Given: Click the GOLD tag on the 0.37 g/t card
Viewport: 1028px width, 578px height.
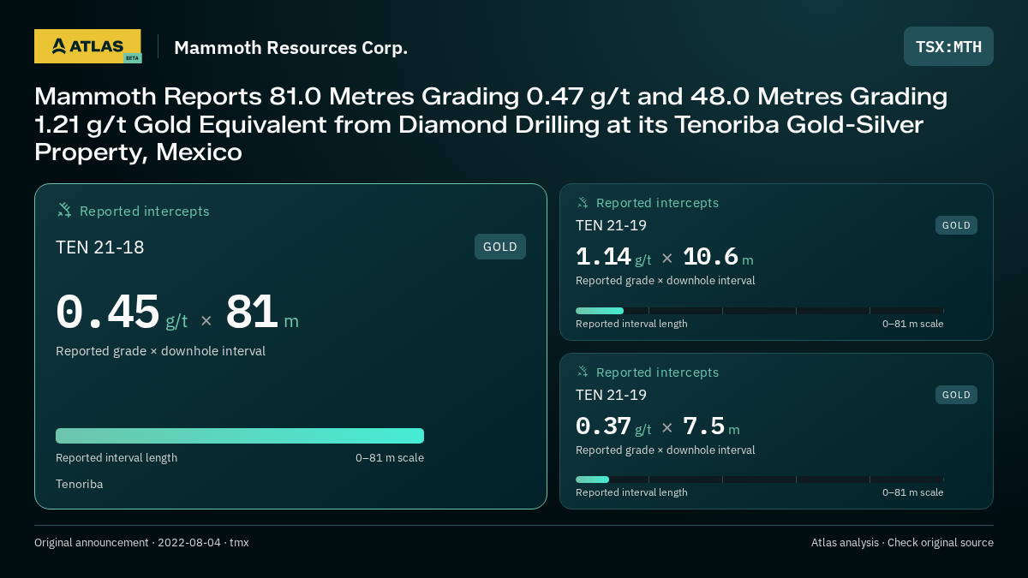Looking at the screenshot, I should pyautogui.click(x=956, y=395).
